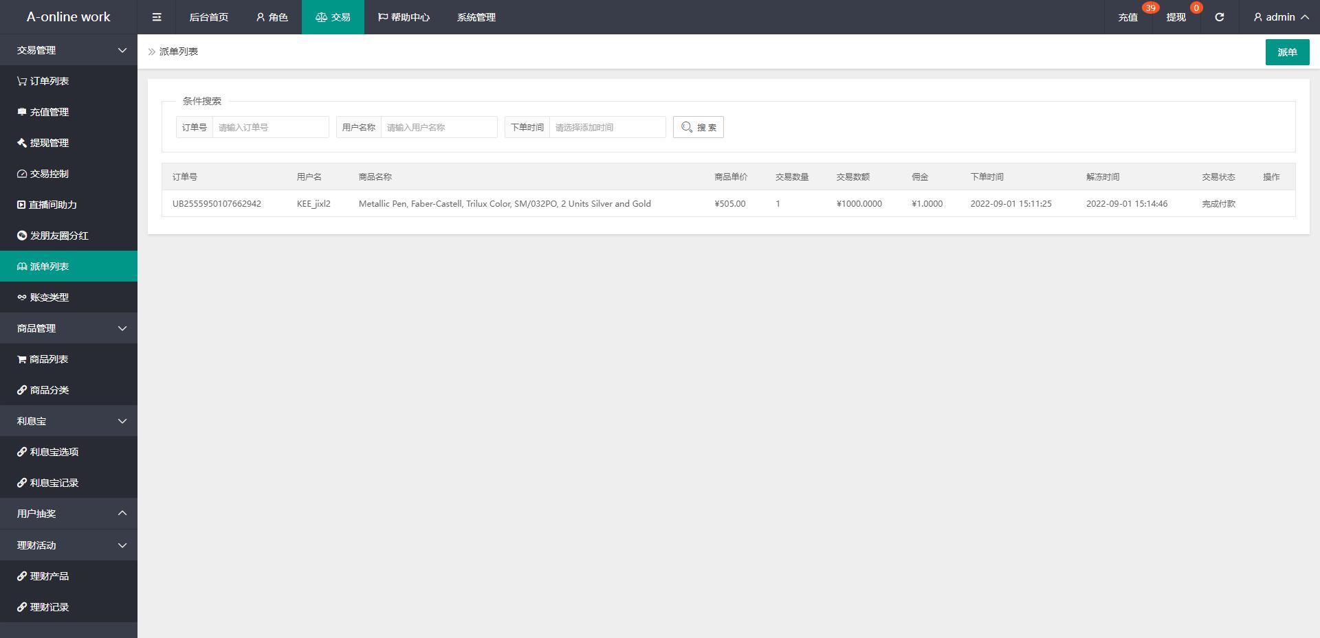Click the 订单号 input field
Screen dimensions: 1320x638
click(270, 127)
